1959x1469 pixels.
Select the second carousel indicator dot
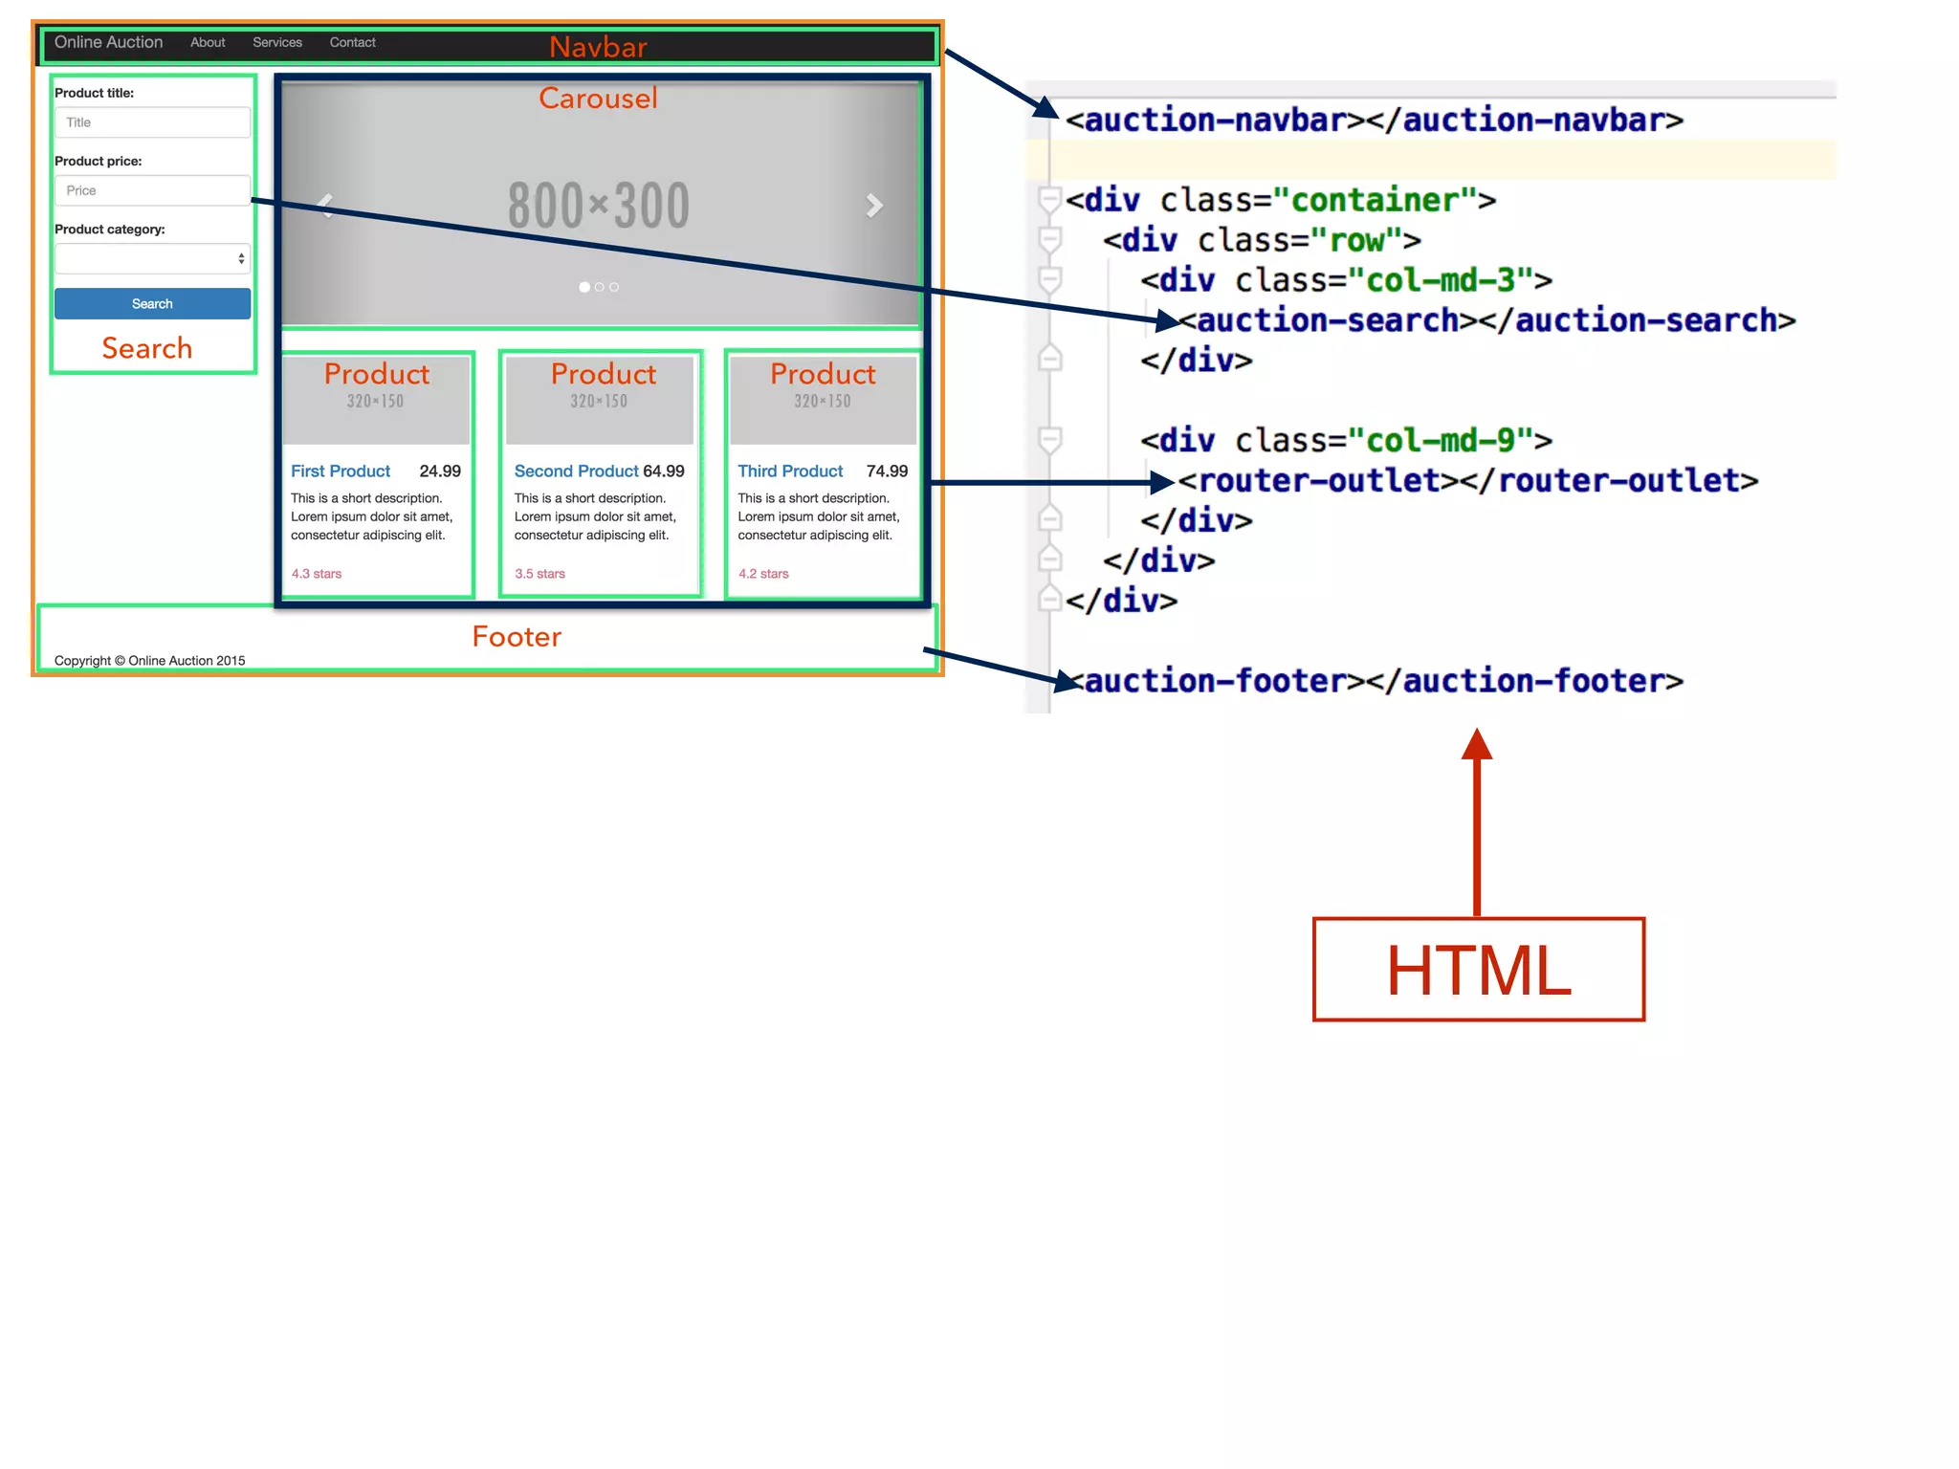pyautogui.click(x=600, y=287)
